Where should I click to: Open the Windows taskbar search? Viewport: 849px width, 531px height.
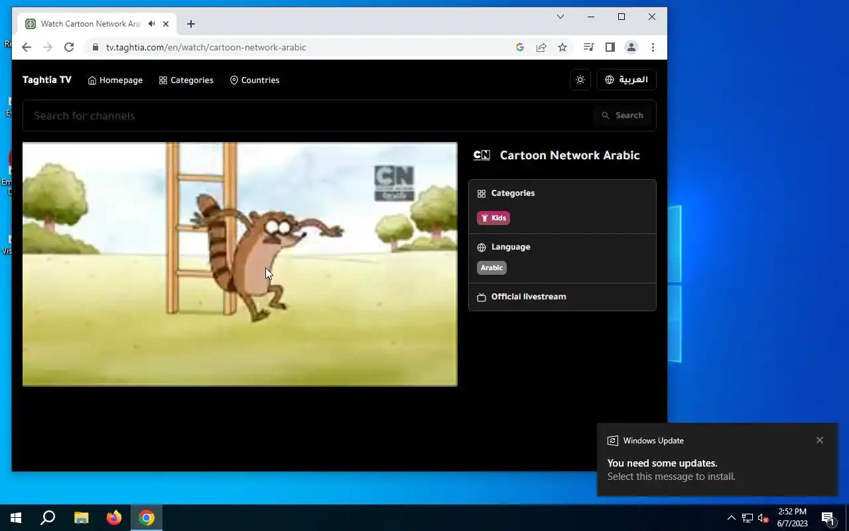[48, 518]
